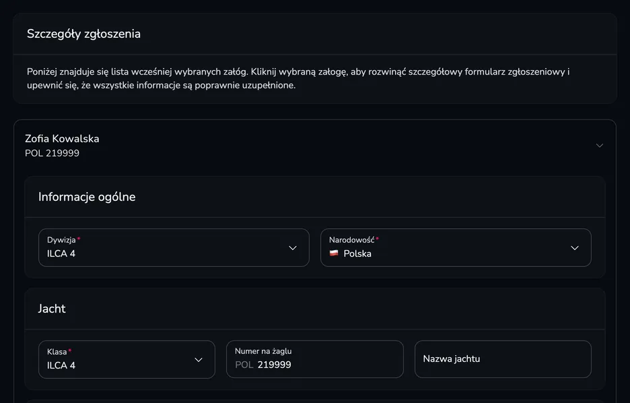Image resolution: width=630 pixels, height=403 pixels.
Task: Click the Nazwa jachtu input field
Action: 503,360
